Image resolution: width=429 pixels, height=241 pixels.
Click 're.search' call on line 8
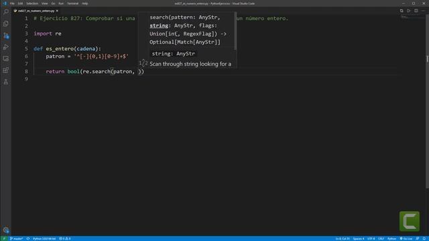[97, 72]
